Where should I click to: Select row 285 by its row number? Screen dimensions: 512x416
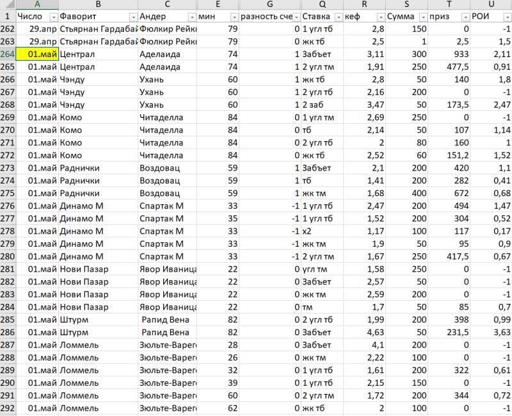point(7,319)
